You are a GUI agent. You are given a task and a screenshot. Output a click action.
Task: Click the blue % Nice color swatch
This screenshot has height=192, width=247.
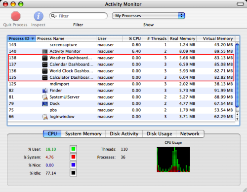tap(73, 165)
